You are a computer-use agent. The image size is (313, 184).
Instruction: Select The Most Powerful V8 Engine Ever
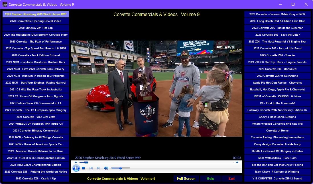[277, 42]
